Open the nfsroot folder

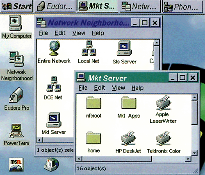click(x=93, y=103)
